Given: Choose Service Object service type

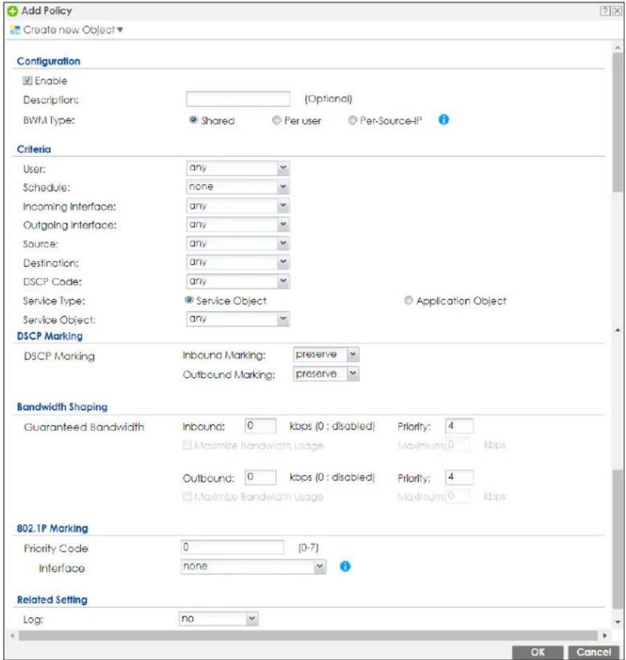Looking at the screenshot, I should tap(189, 300).
